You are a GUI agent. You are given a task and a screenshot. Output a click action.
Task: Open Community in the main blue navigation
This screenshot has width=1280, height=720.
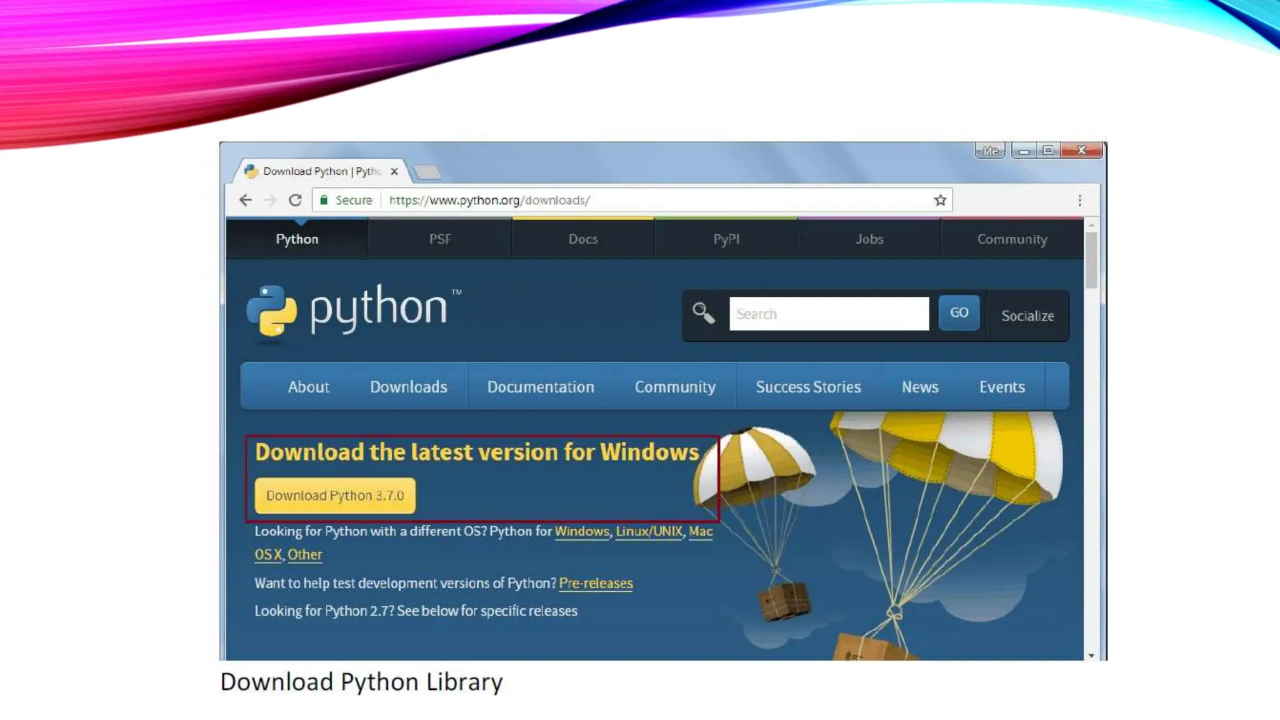pyautogui.click(x=675, y=387)
